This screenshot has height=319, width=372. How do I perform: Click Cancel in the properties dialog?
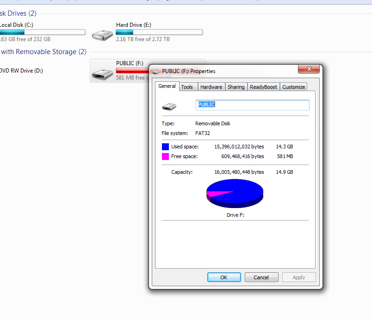[x=261, y=277]
